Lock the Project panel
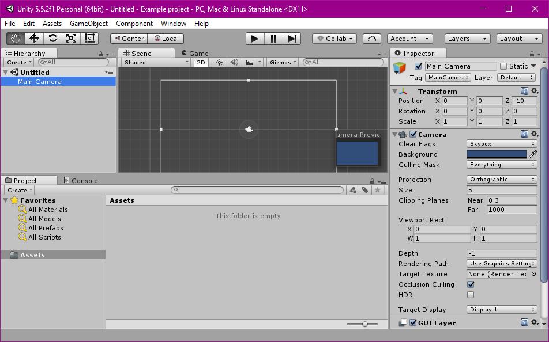 point(372,181)
